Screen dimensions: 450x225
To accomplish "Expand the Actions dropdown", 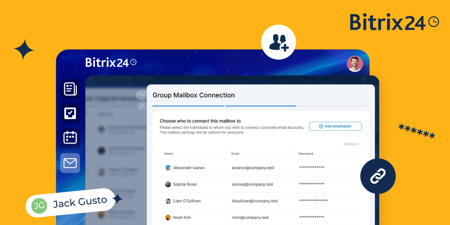I will [352, 144].
